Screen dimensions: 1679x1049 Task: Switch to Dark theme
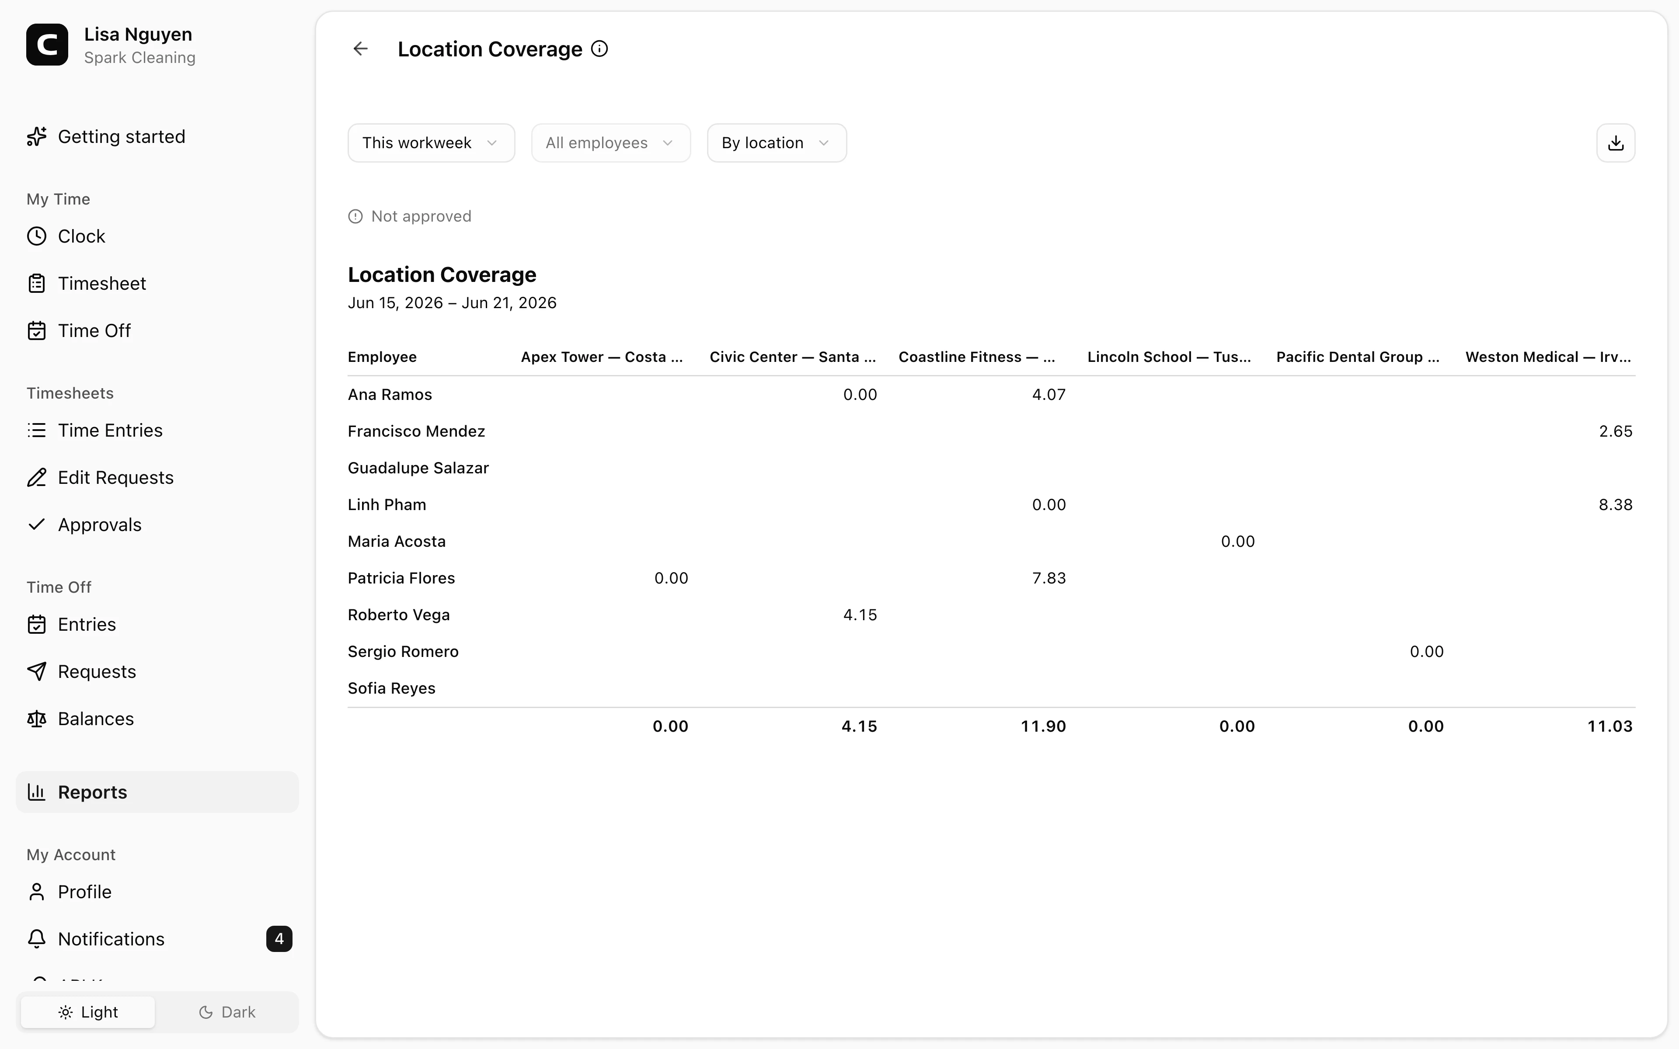point(227,1012)
